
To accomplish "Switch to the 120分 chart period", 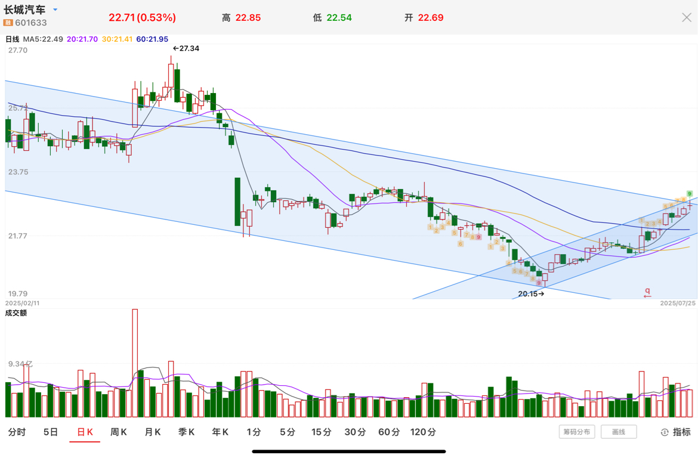I will click(x=423, y=432).
